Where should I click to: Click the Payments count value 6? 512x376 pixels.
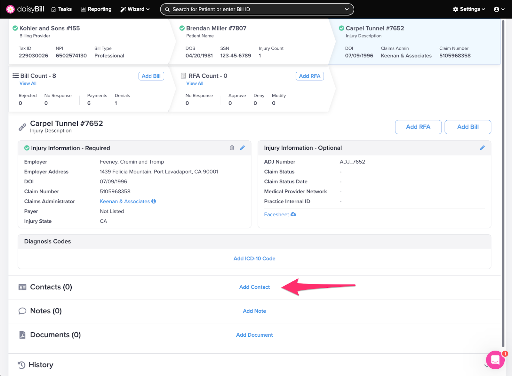(x=89, y=103)
